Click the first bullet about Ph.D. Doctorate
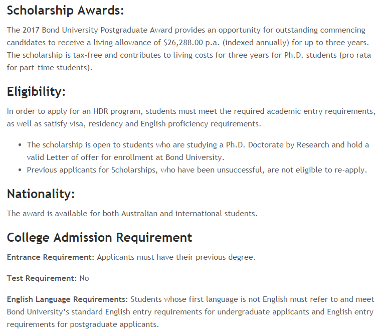Viewport: 377px width, 336px height. coord(198,151)
